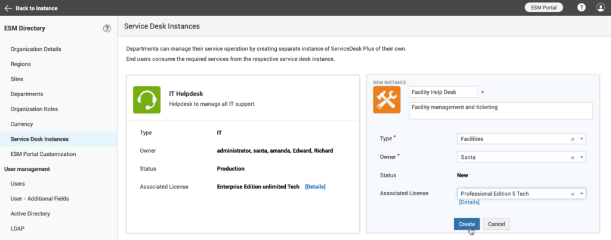This screenshot has height=240, width=611.
Task: Click the Back to Instance arrow icon
Action: point(8,8)
